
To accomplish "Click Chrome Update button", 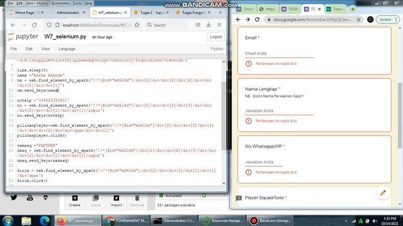I will tap(385, 19).
